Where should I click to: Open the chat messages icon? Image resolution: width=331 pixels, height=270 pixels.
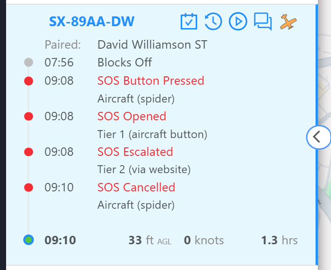pos(263,22)
